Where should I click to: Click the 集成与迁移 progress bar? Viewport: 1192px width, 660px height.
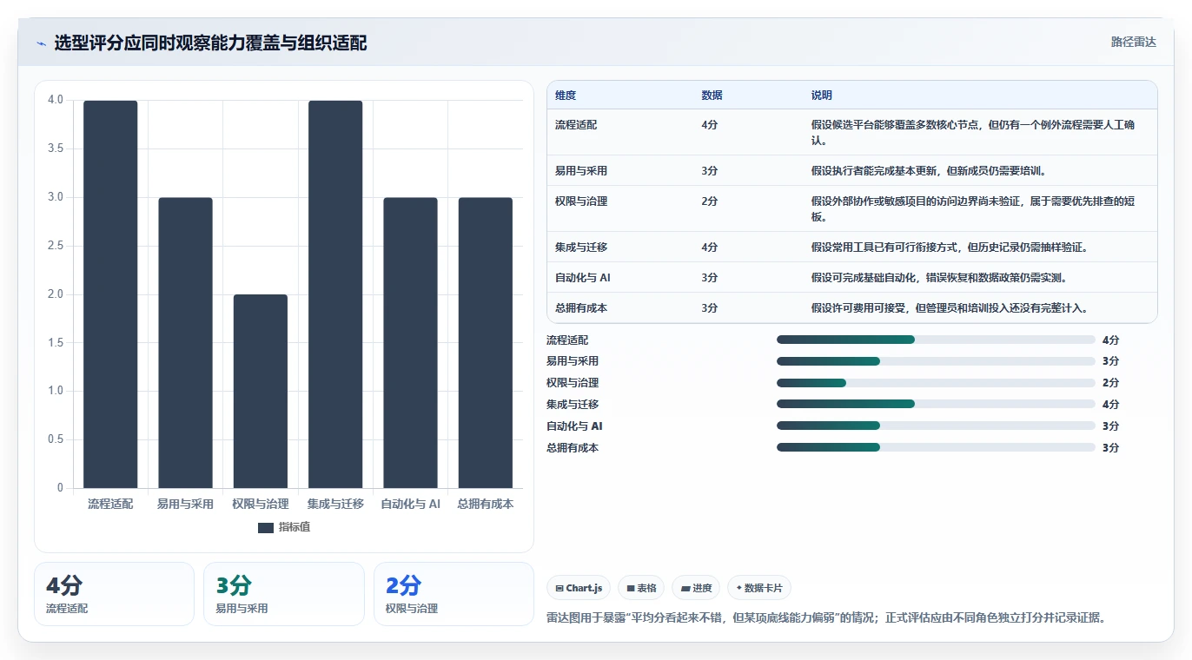point(936,404)
